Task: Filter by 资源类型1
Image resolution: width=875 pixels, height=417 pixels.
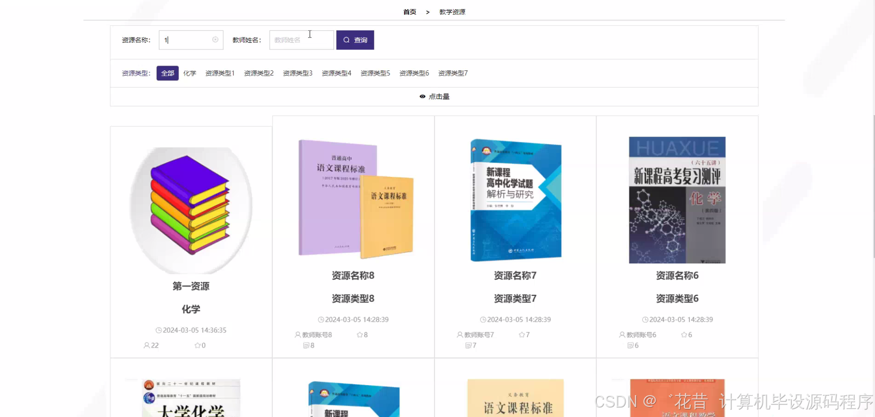Action: click(x=220, y=73)
